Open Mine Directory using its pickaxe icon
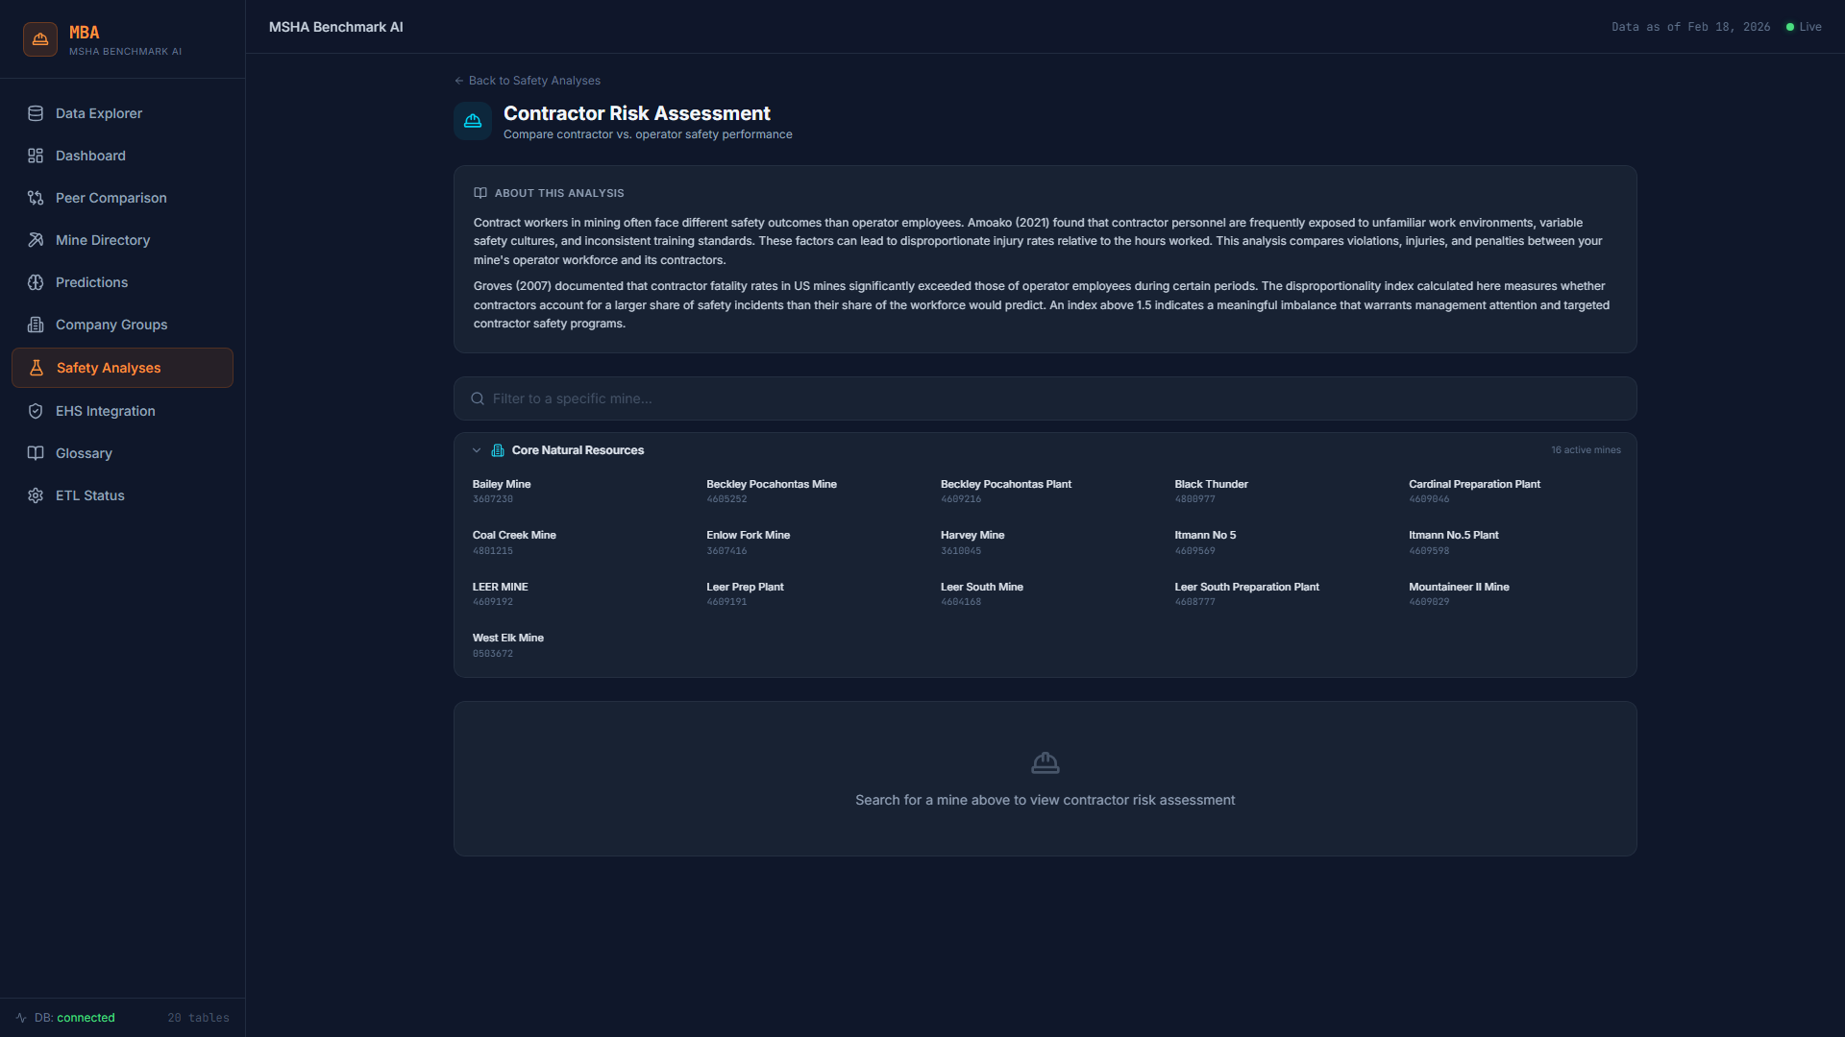 tap(36, 240)
